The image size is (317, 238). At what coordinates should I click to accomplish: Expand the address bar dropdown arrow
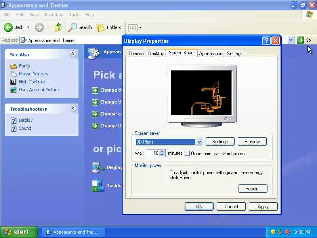pos(290,40)
